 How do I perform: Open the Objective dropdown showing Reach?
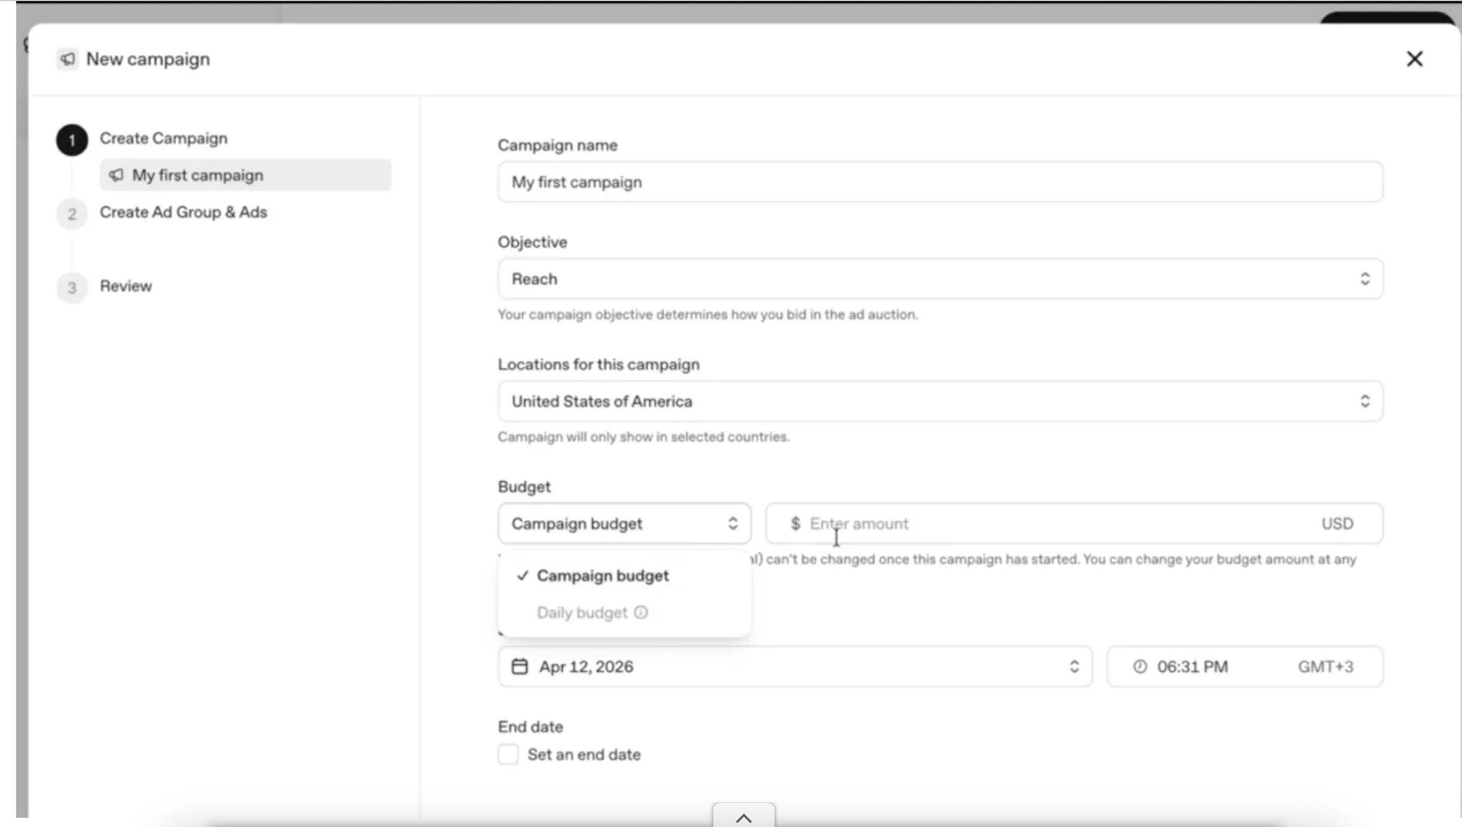[940, 279]
